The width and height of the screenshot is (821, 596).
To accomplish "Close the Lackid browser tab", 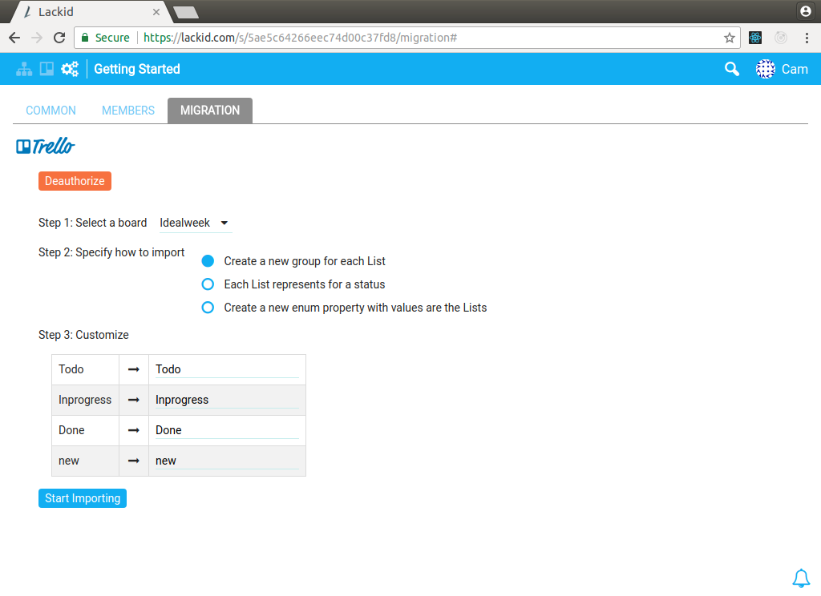I will pos(156,12).
